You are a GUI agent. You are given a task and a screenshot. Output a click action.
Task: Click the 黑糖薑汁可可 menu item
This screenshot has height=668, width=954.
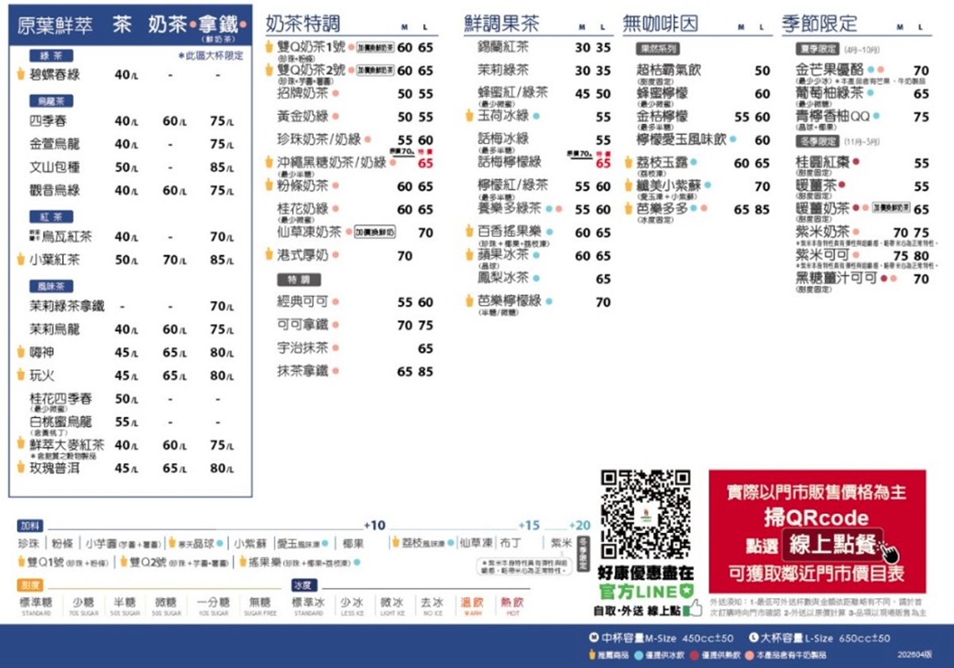click(836, 278)
